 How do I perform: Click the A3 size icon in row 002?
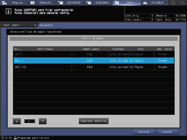90,61
